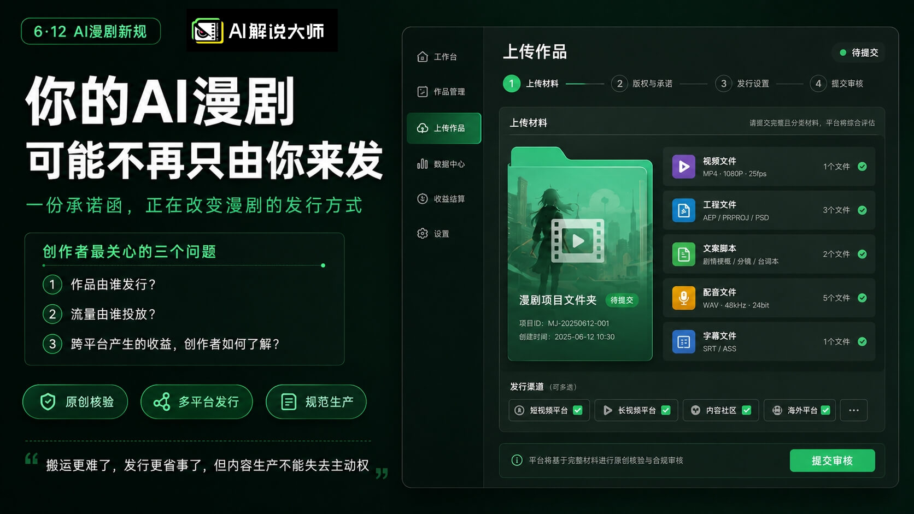Open the 设置 gear icon

pyautogui.click(x=422, y=234)
